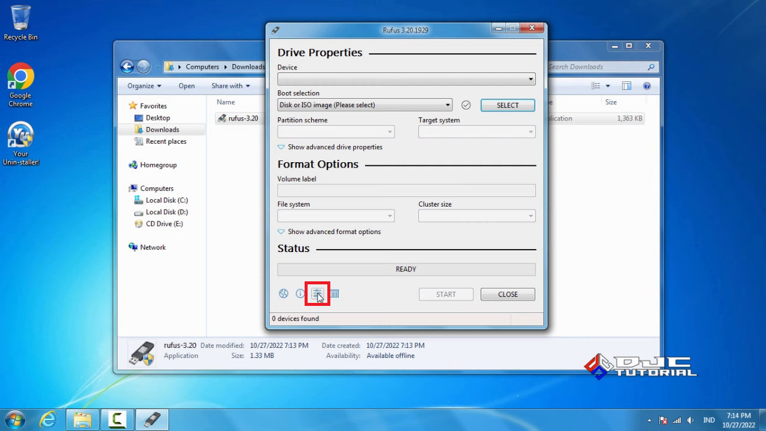Open Rufus language selection globe icon
This screenshot has height=431, width=766.
(x=284, y=294)
